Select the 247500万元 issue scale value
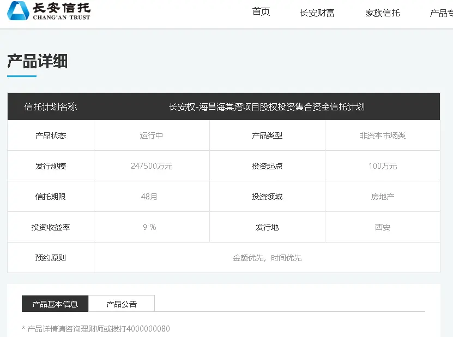This screenshot has width=453, height=337. tap(152, 166)
